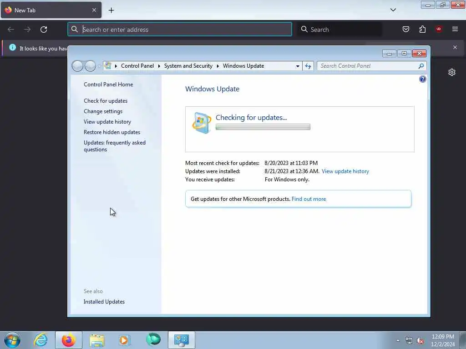The width and height of the screenshot is (466, 349).
Task: Click Restore hidden updates link
Action: pos(112,132)
